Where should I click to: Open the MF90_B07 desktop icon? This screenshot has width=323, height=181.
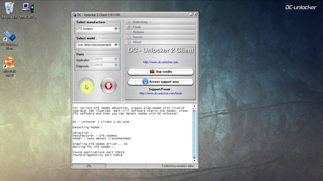(28, 10)
